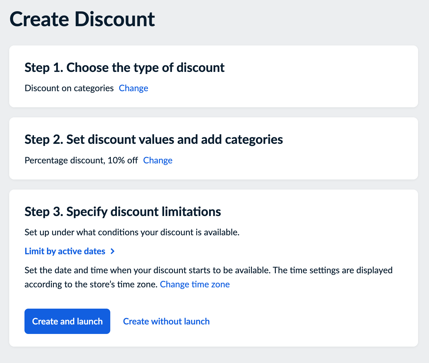
Task: Click Change next to Percentage discount
Action: [157, 161]
